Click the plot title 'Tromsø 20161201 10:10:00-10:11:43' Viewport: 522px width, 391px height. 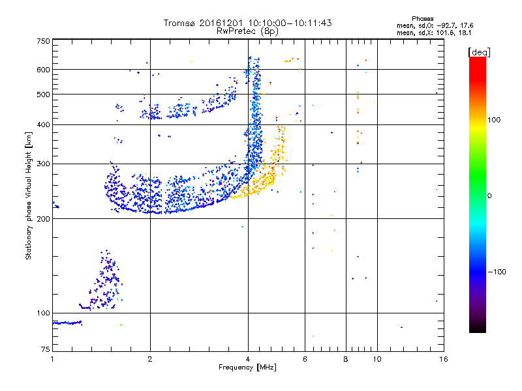click(x=247, y=23)
